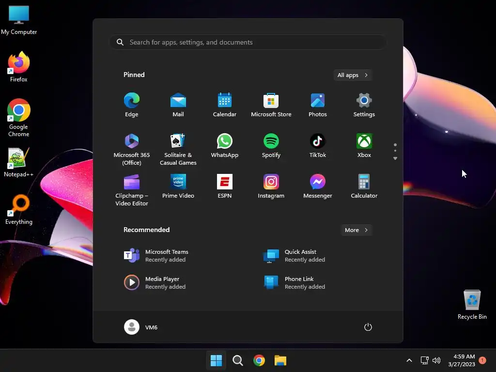Screen dimensions: 496x372
Task: Open the VM6 user account menu
Action: pos(141,327)
